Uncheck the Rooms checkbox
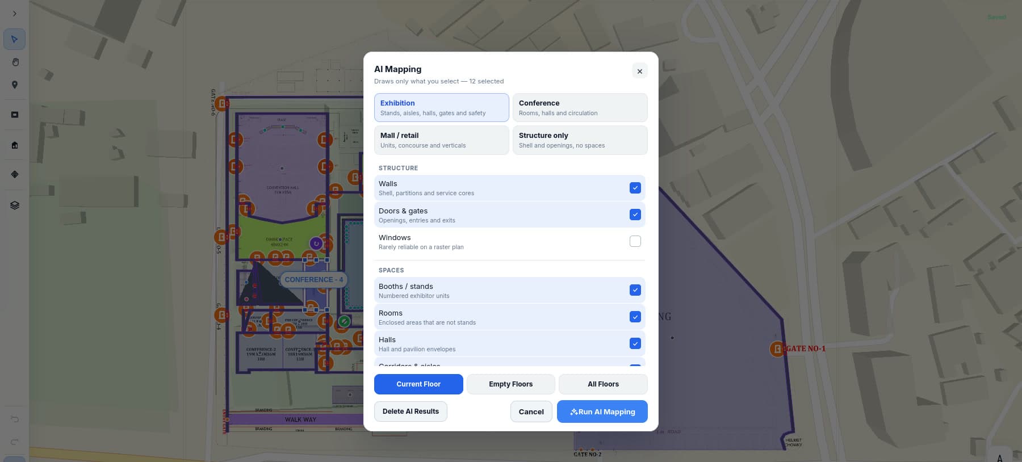 [635, 317]
